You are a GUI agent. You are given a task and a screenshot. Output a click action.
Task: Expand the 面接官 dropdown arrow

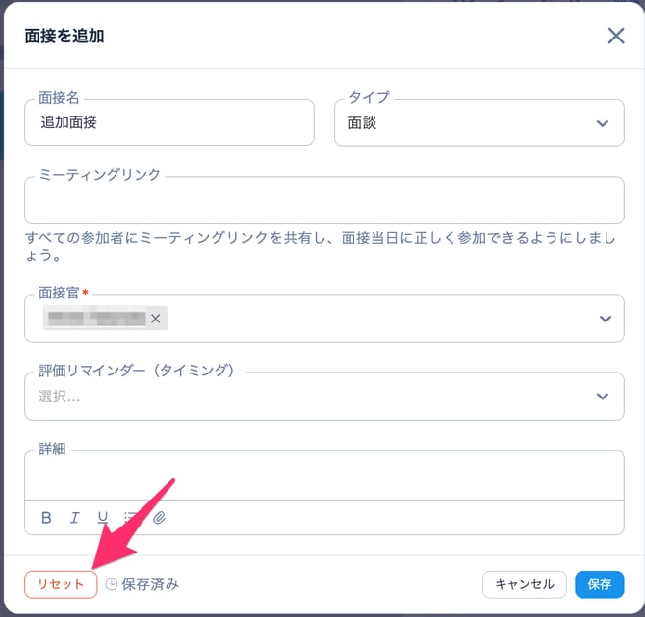604,319
